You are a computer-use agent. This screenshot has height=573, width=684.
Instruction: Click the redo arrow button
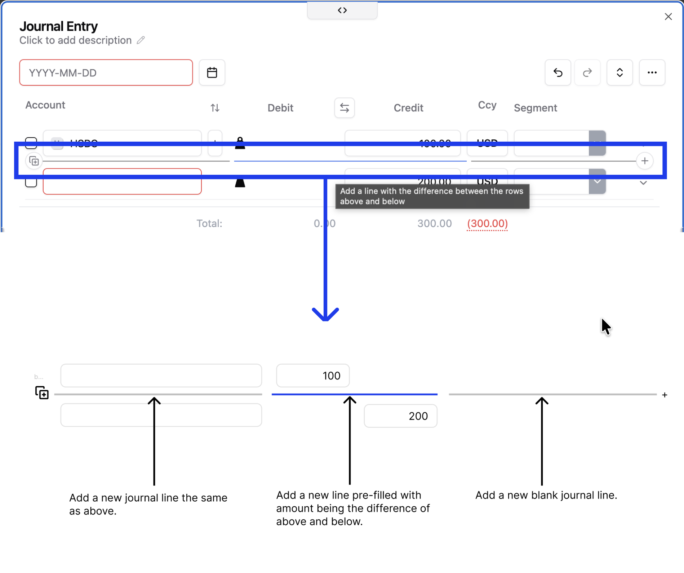pyautogui.click(x=587, y=72)
